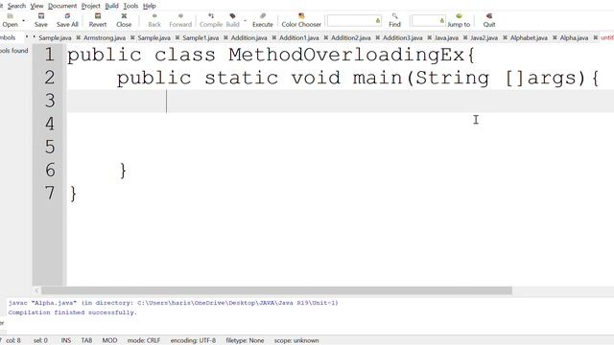The image size is (614, 345).
Task: Close the Addition1.java tab
Action: tap(326, 38)
